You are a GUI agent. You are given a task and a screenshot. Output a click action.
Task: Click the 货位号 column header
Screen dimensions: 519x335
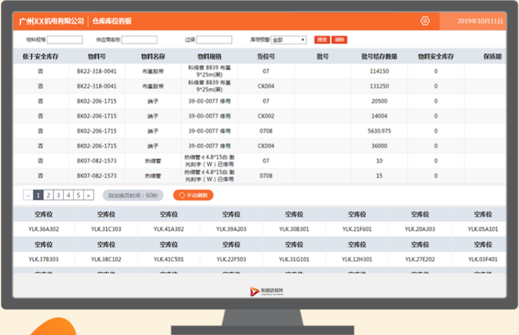click(x=266, y=56)
